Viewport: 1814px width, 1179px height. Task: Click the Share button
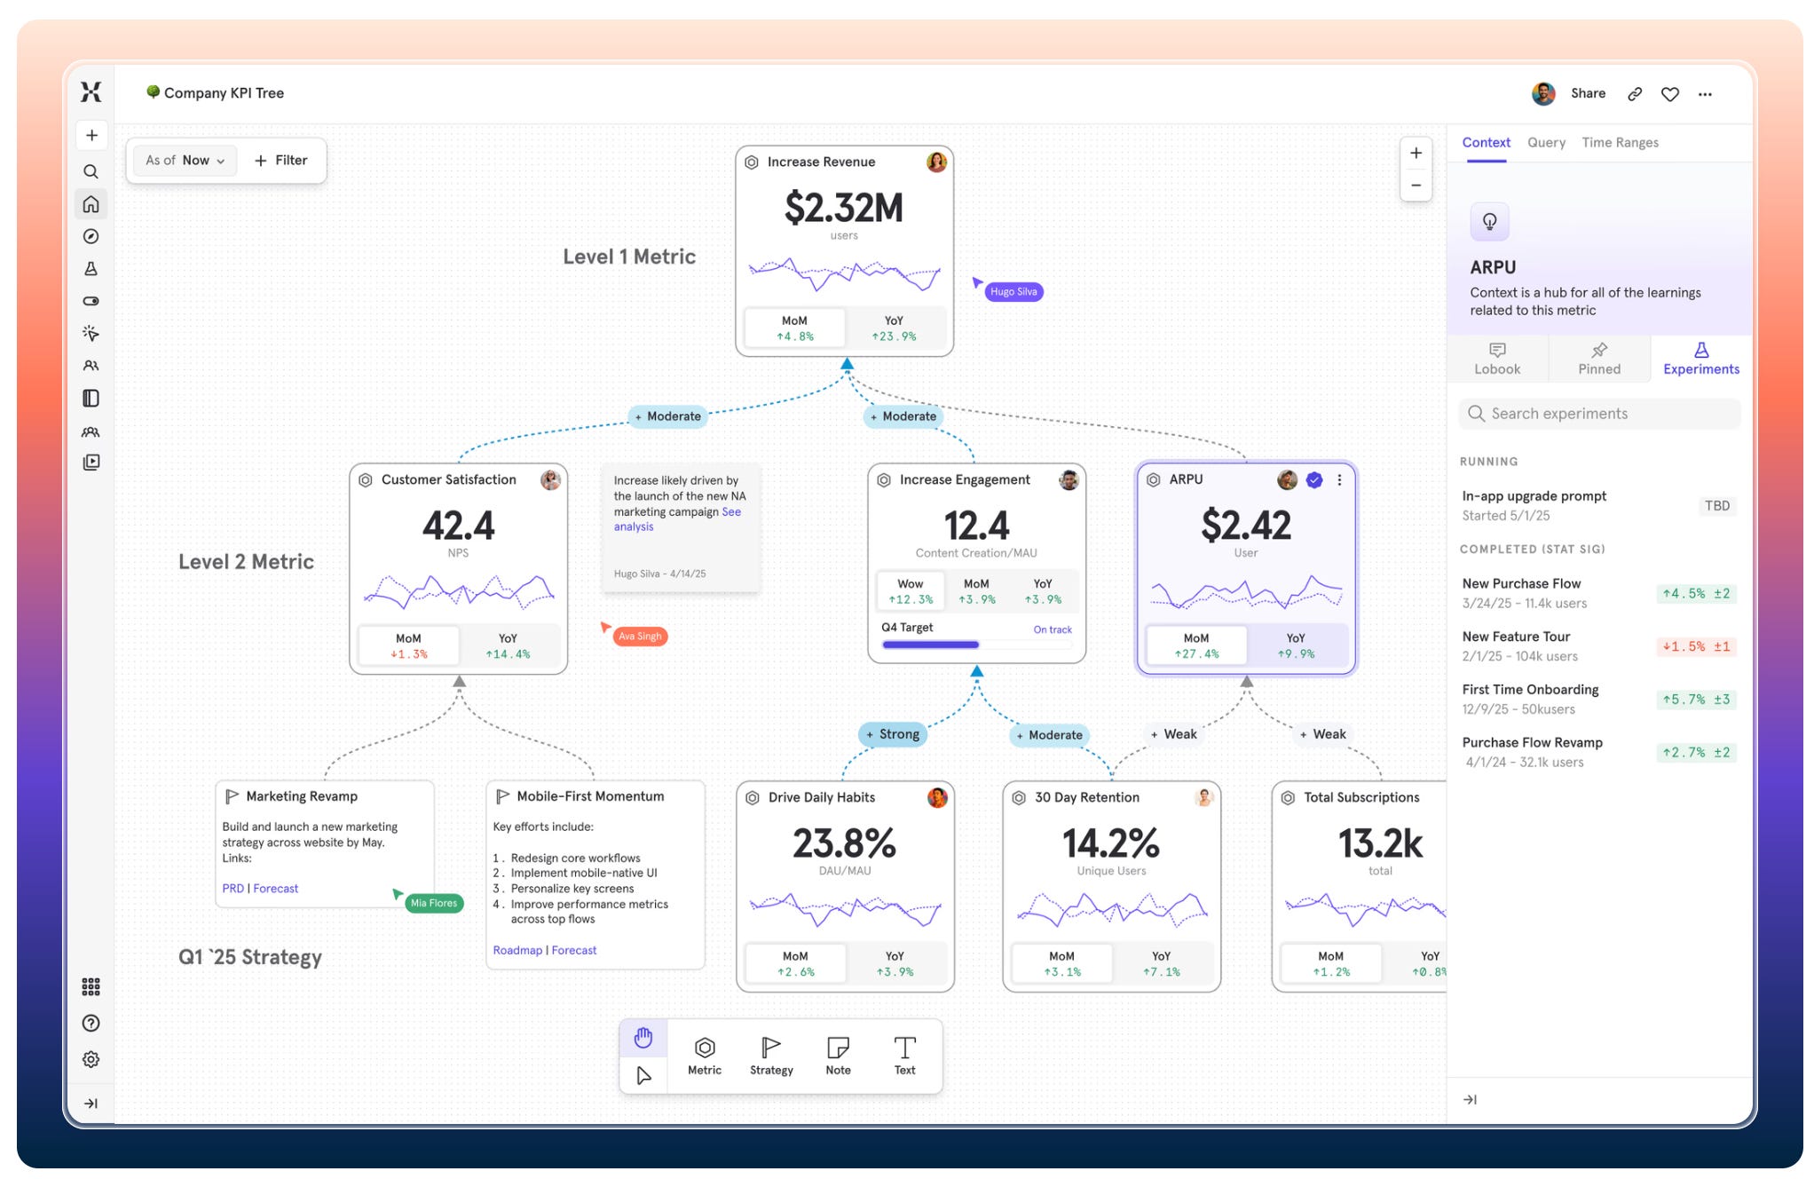tap(1587, 93)
